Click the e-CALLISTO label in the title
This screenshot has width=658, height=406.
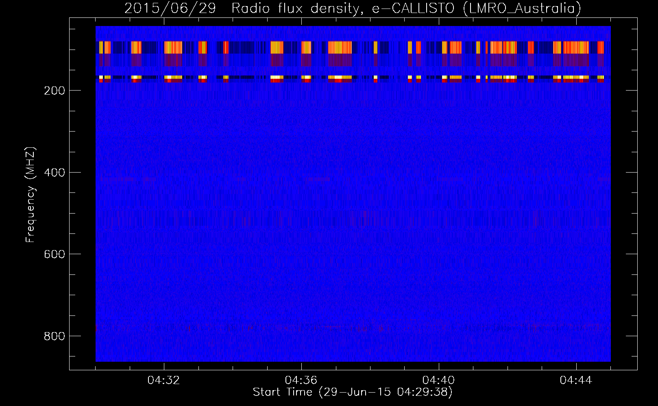pyautogui.click(x=413, y=9)
